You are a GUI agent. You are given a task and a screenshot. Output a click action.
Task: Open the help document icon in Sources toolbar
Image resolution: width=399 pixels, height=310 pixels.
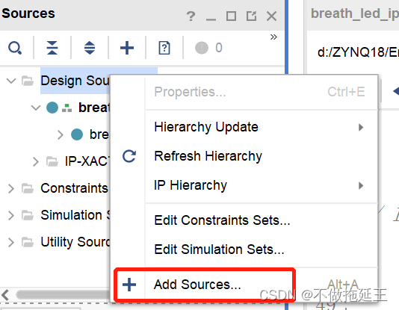164,48
